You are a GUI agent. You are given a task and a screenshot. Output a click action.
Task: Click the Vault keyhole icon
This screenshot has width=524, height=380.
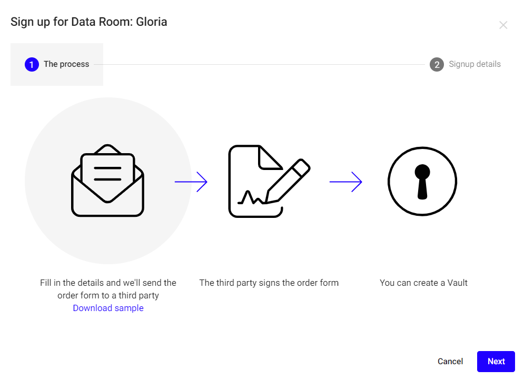(x=422, y=182)
